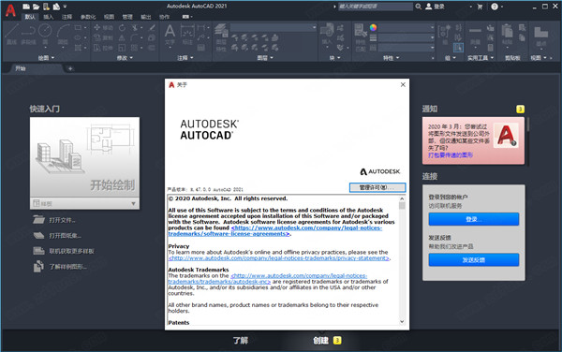Screen dimensions: 562x352
Task: Switch to the 输出 ribbon tab
Action: (146, 17)
